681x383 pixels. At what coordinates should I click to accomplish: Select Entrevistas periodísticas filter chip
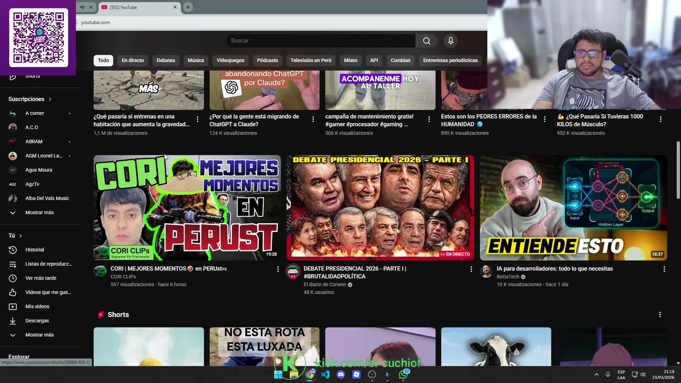pyautogui.click(x=451, y=60)
